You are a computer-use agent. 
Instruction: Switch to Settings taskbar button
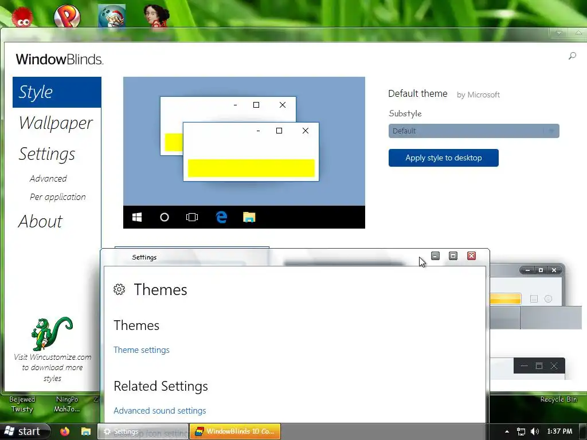143,431
